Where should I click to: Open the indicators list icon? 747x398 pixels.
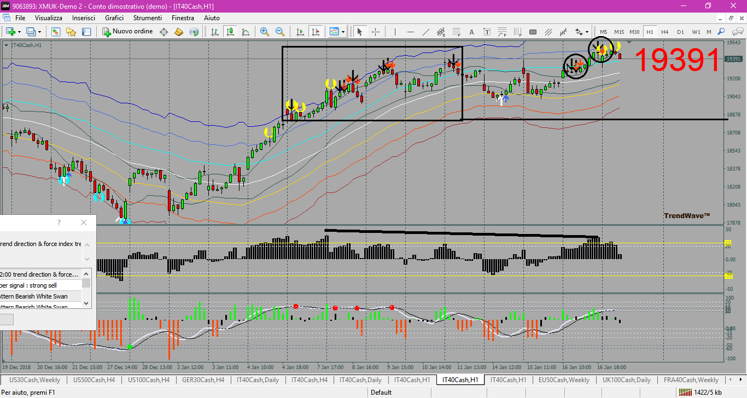[334, 32]
